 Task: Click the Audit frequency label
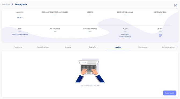coord(125,37)
